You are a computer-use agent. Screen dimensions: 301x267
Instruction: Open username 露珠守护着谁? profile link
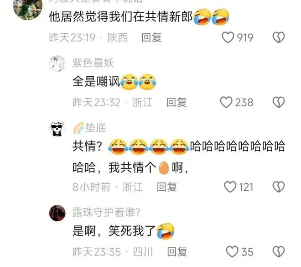tap(106, 212)
